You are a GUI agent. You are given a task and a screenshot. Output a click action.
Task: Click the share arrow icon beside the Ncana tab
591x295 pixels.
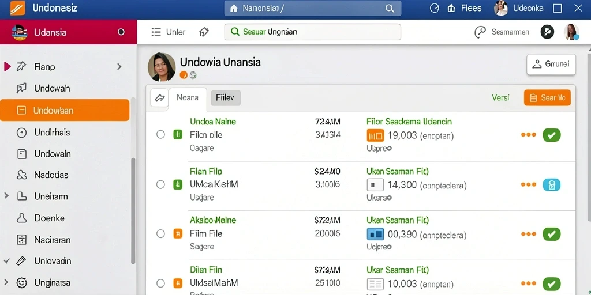(159, 98)
